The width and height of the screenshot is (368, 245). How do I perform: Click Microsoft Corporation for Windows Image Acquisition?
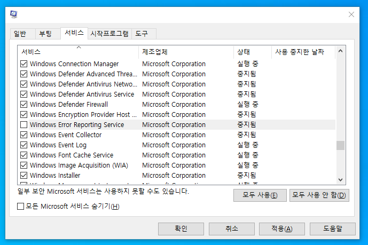(174, 165)
